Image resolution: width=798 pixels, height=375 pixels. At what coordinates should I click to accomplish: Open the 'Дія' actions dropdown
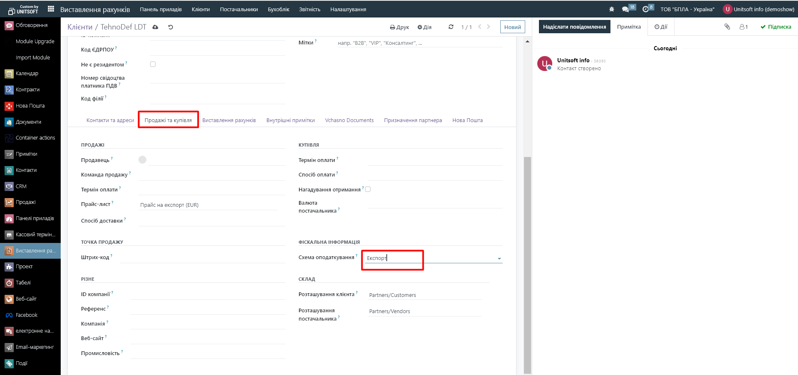[x=425, y=27]
